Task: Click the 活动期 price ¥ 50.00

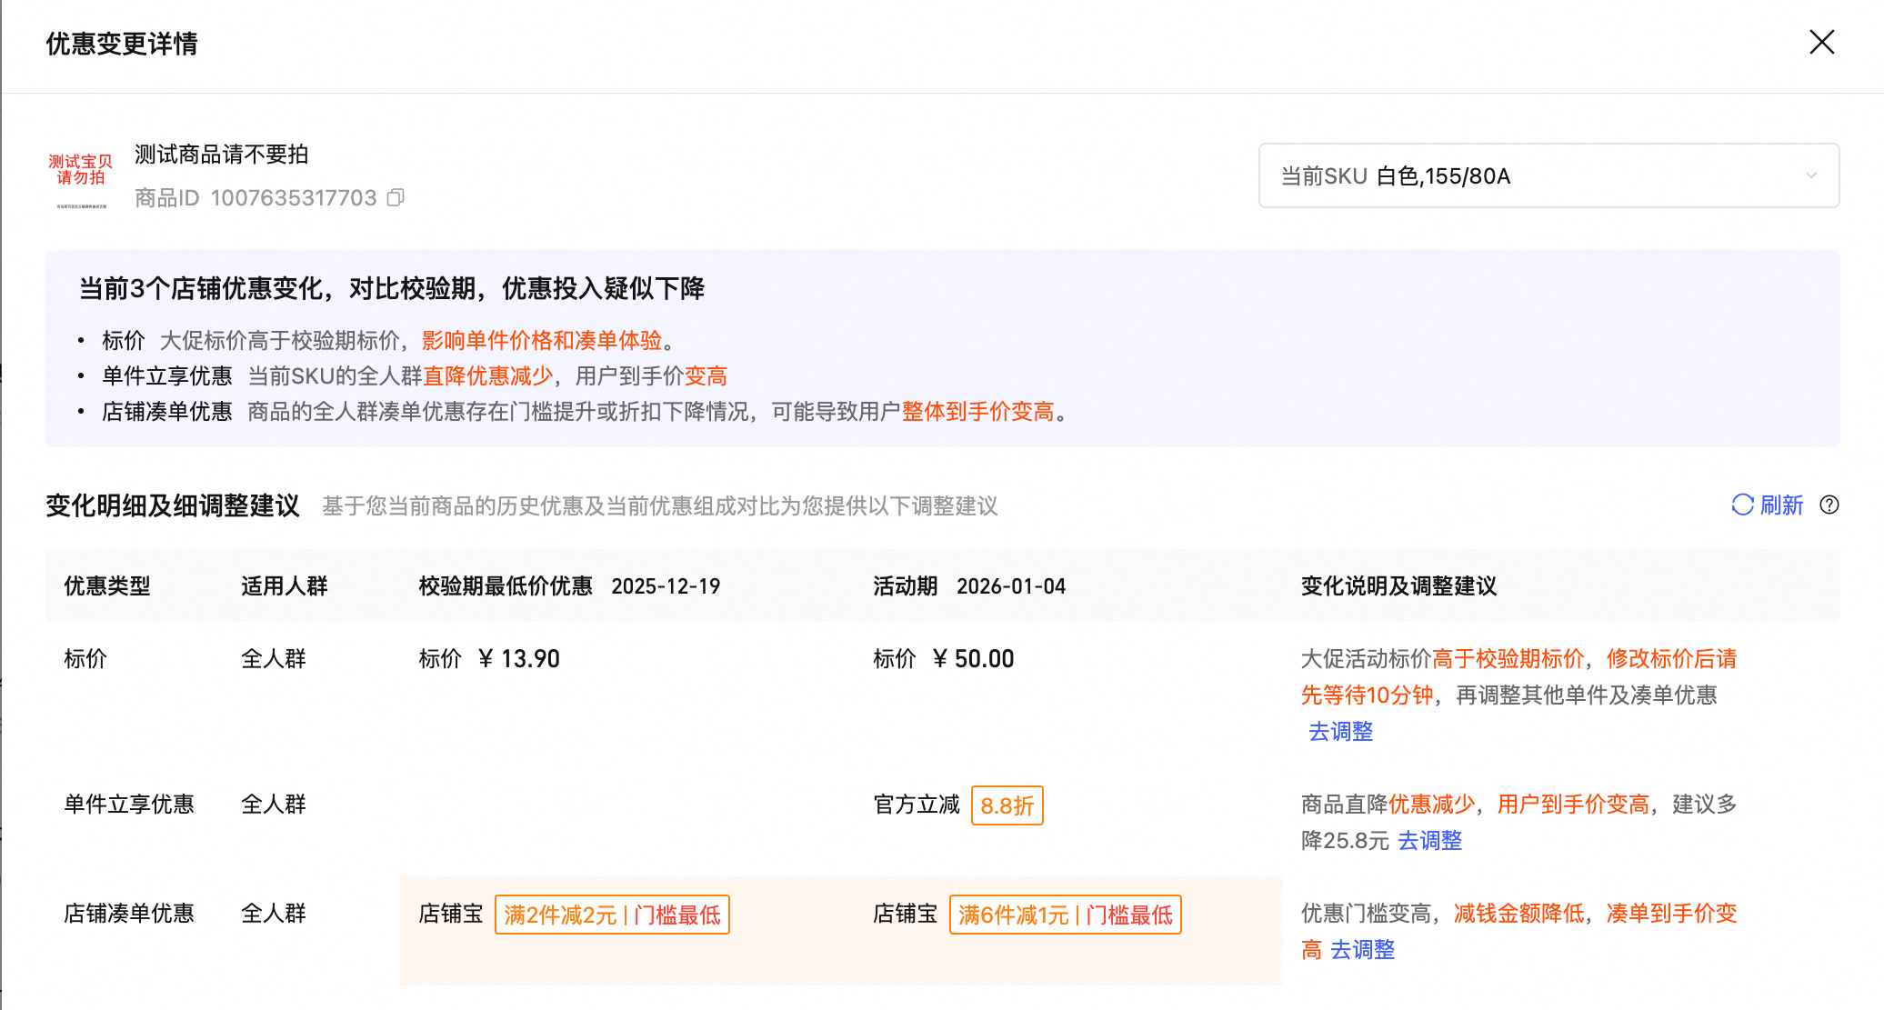Action: pyautogui.click(x=973, y=658)
